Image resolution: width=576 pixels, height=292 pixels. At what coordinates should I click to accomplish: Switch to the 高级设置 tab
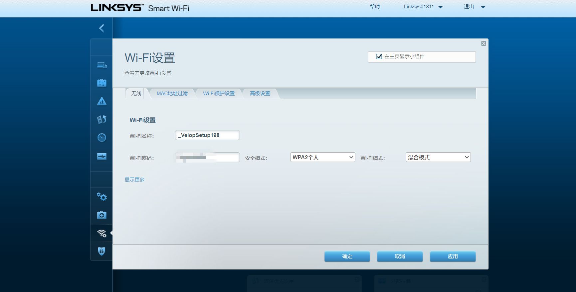260,94
